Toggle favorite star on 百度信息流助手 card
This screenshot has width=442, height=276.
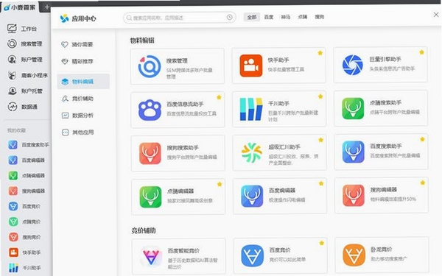219,97
